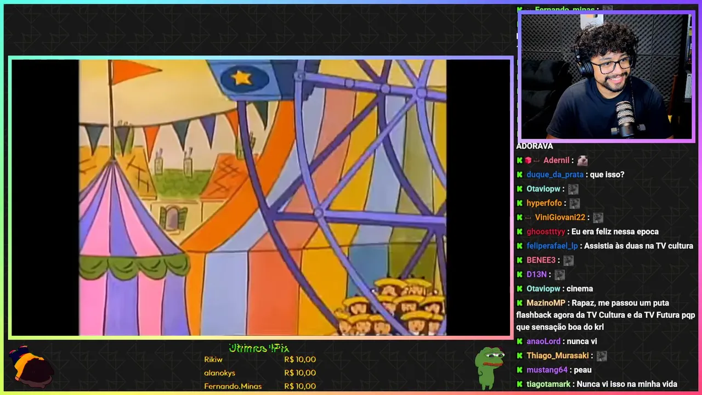Click Fernando.Minas in the Pix donors list
This screenshot has height=395, width=702.
[233, 386]
